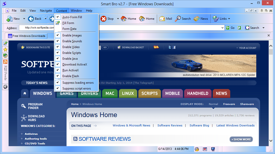
Task: Click the green Go arrow icon
Action: coord(228,28)
